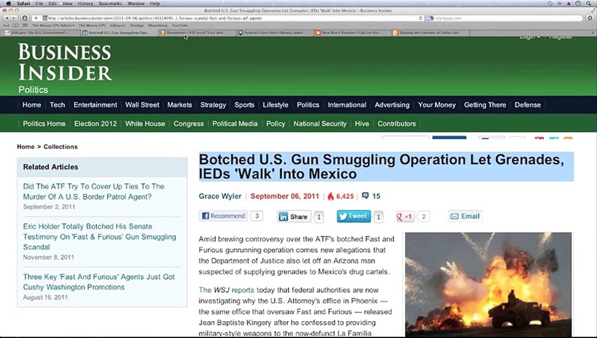The width and height of the screenshot is (597, 338).
Task: Open Contributors subsection
Action: [397, 123]
